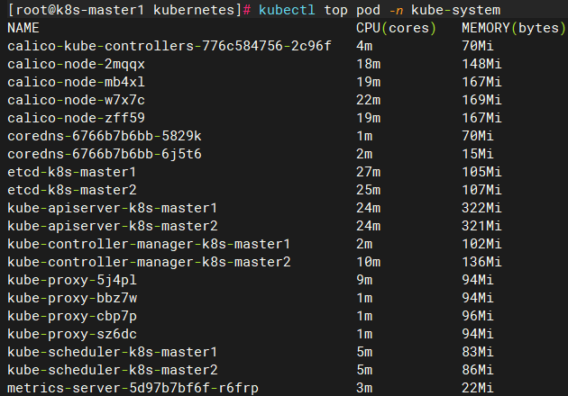Click the MEMORY(bytes) column header

pos(513,28)
